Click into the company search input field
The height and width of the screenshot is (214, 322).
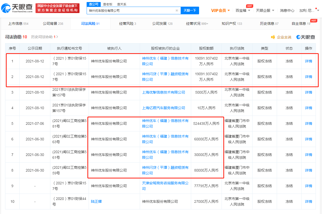(x=130, y=11)
